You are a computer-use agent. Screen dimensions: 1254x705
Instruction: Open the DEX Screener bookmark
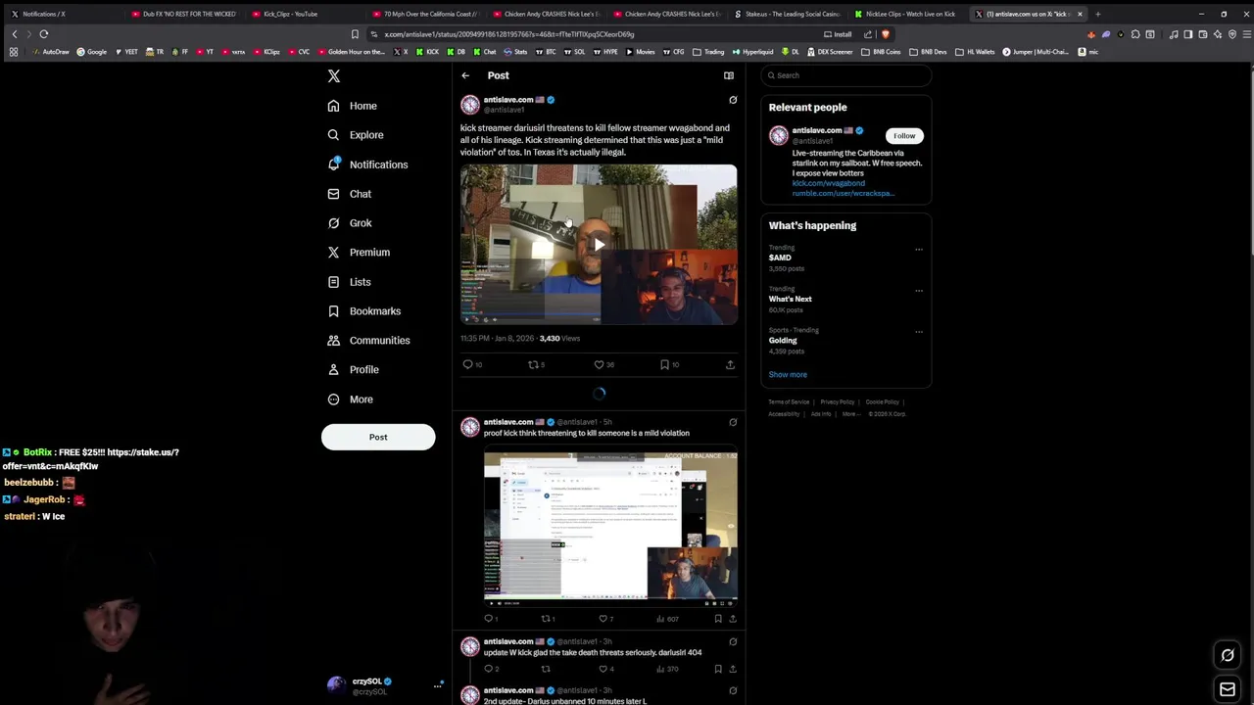click(x=831, y=52)
